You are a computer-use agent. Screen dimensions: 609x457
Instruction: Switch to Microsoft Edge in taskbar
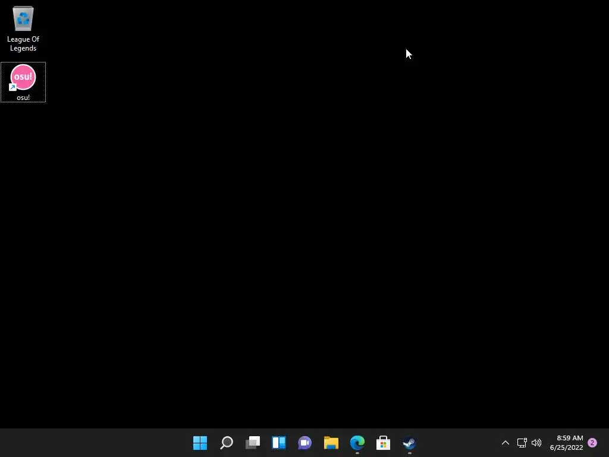point(357,443)
